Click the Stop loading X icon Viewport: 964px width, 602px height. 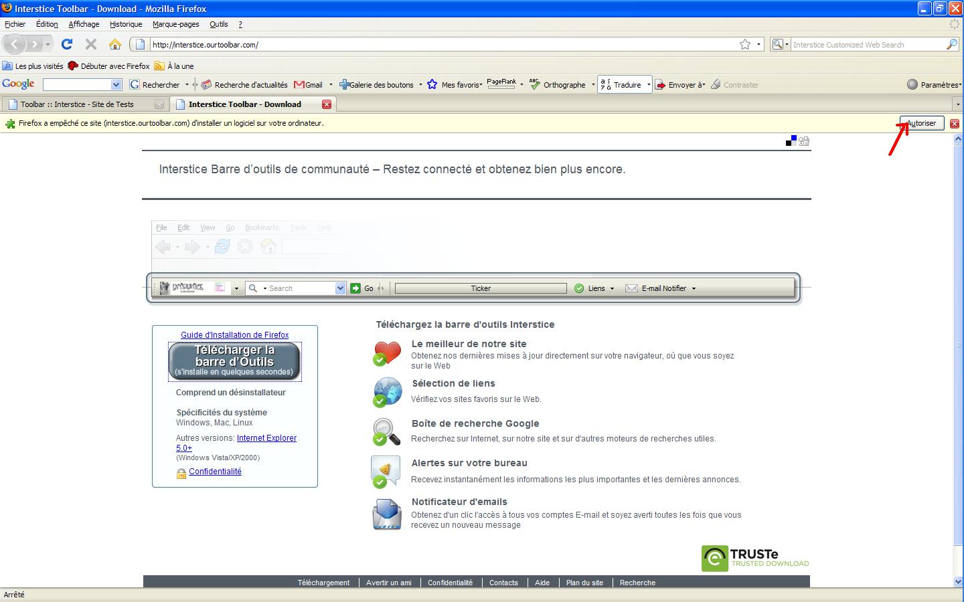tap(91, 44)
